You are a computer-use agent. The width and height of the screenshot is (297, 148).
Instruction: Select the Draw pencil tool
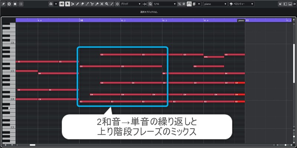point(77,4)
